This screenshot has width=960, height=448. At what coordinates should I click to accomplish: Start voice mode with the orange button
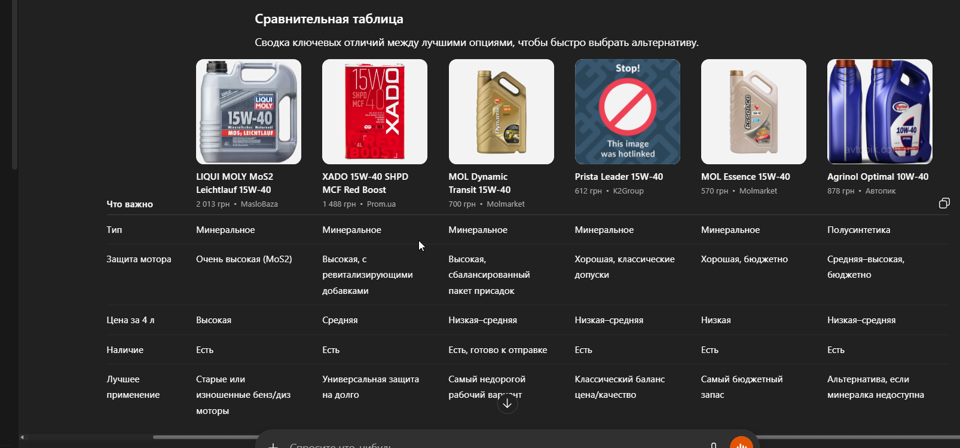point(741,443)
